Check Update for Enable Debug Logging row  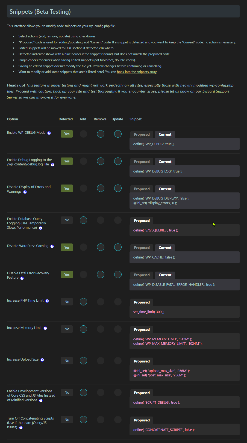point(118,161)
